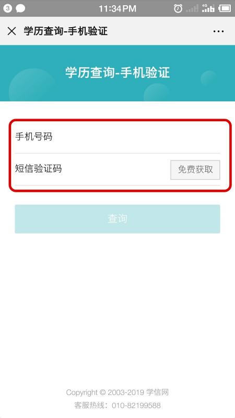
Task: Tap the battery status icon
Action: (x=225, y=8)
